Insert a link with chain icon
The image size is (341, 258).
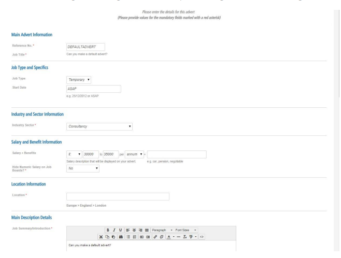coord(155,237)
